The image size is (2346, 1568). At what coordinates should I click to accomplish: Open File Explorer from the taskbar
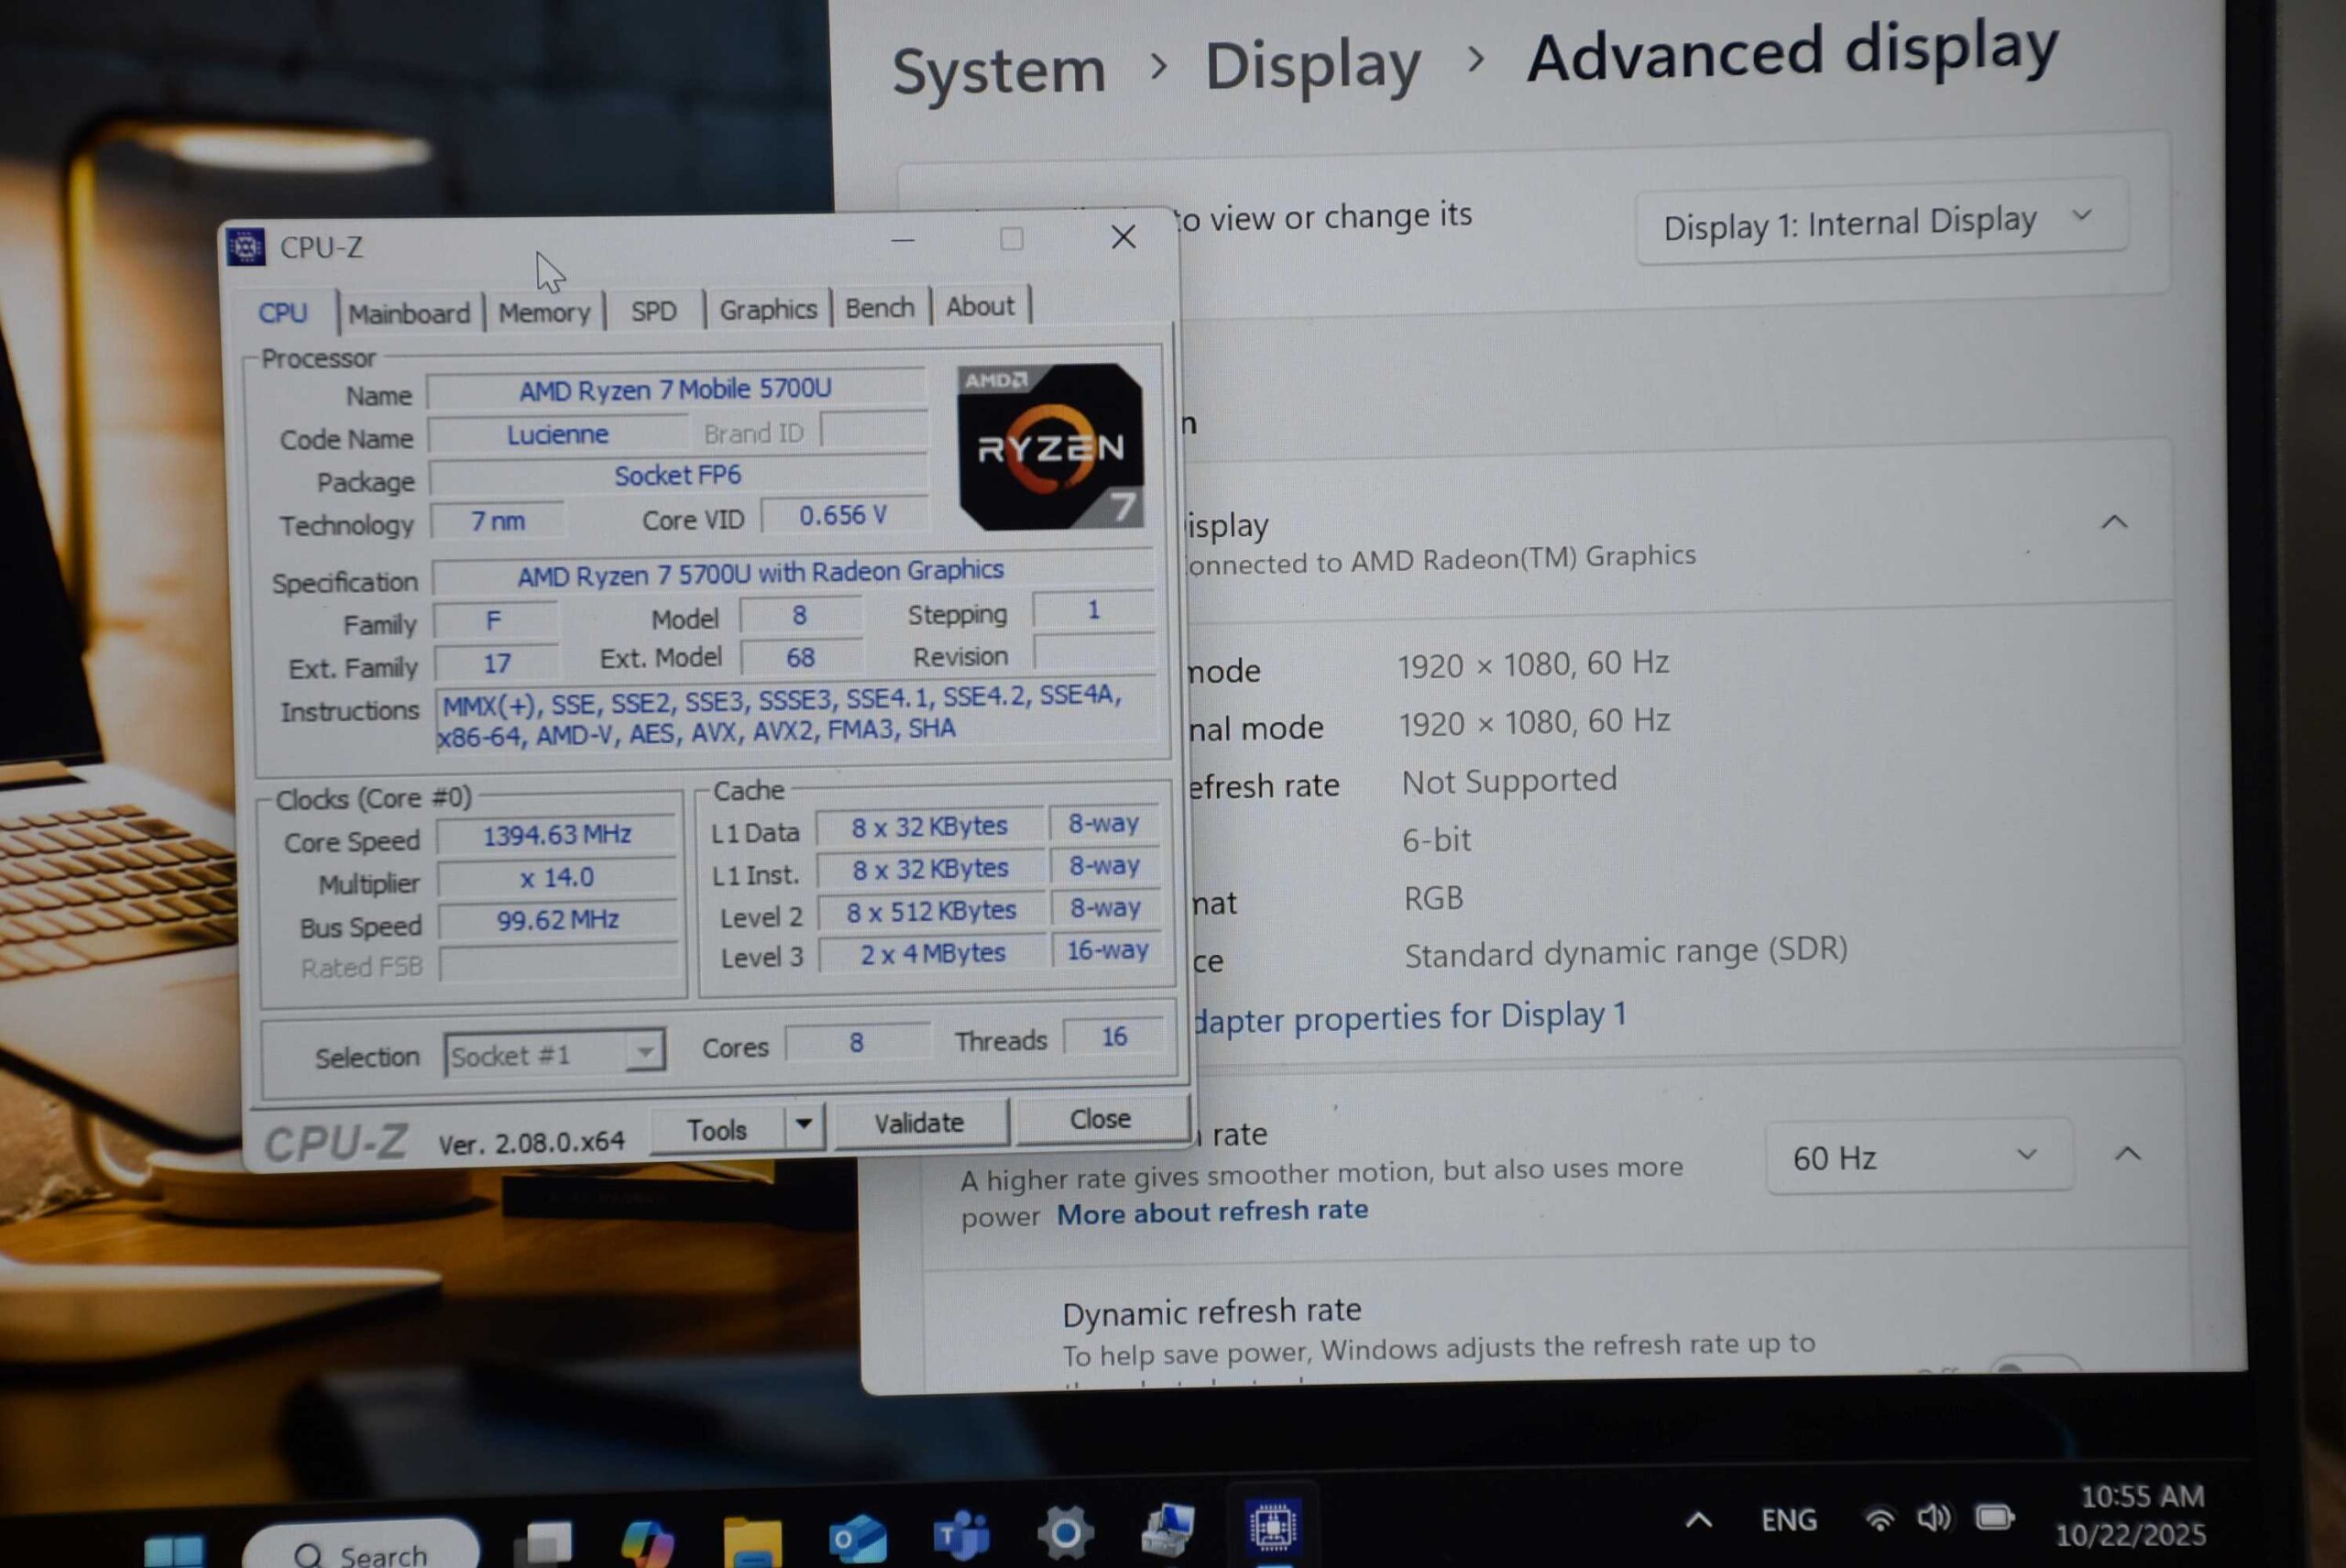click(x=752, y=1541)
